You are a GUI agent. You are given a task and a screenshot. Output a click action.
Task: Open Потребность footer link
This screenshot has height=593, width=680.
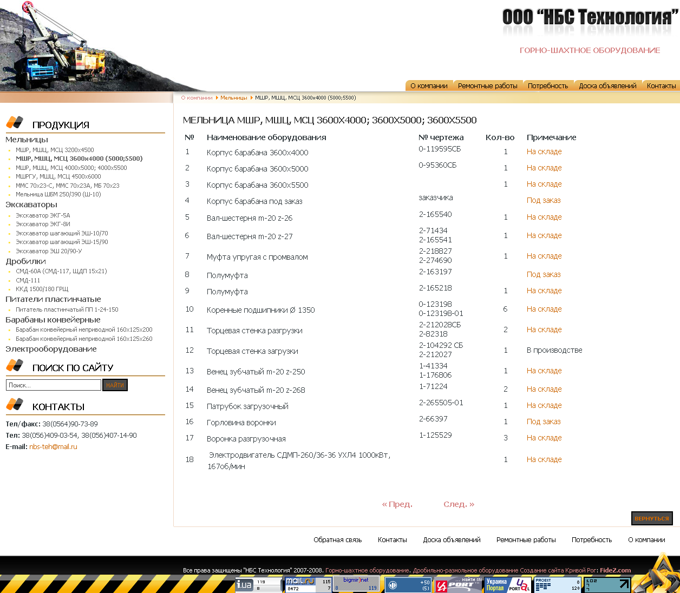coord(592,540)
